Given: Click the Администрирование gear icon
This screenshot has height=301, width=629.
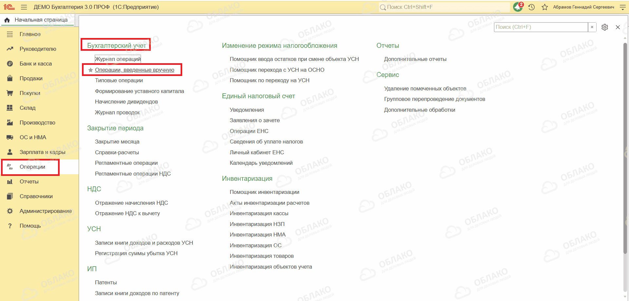Looking at the screenshot, I should pyautogui.click(x=10, y=211).
